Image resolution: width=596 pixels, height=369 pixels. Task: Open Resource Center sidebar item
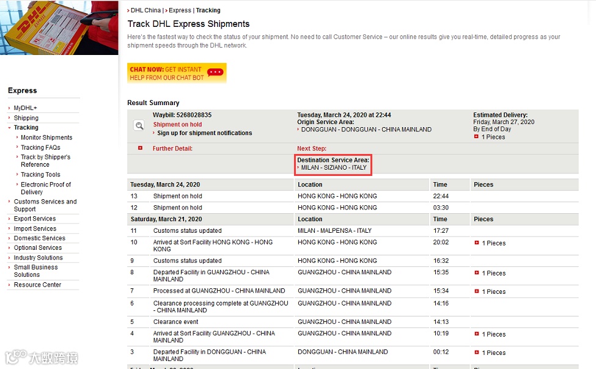tap(37, 285)
